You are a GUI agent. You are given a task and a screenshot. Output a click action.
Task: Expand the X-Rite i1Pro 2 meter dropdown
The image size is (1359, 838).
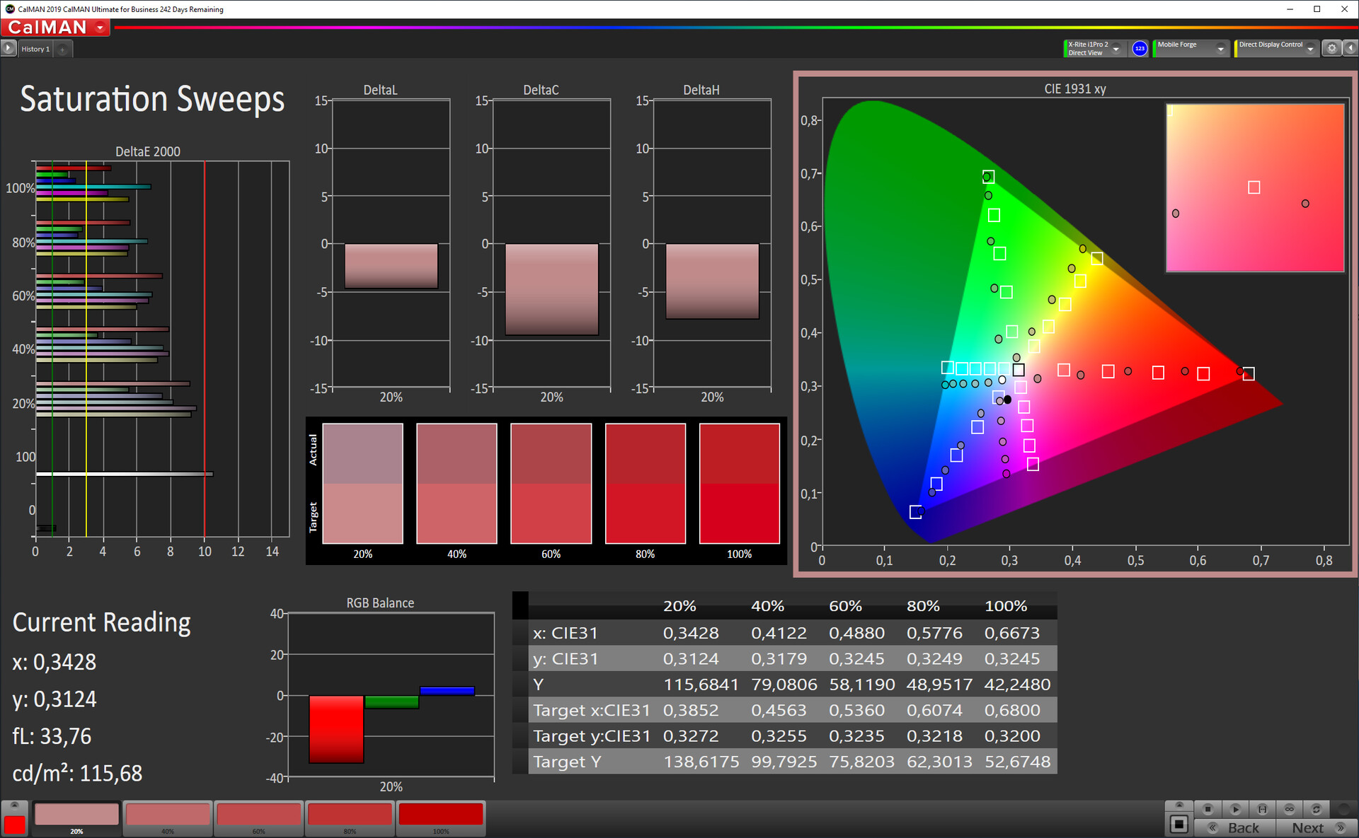pyautogui.click(x=1116, y=49)
